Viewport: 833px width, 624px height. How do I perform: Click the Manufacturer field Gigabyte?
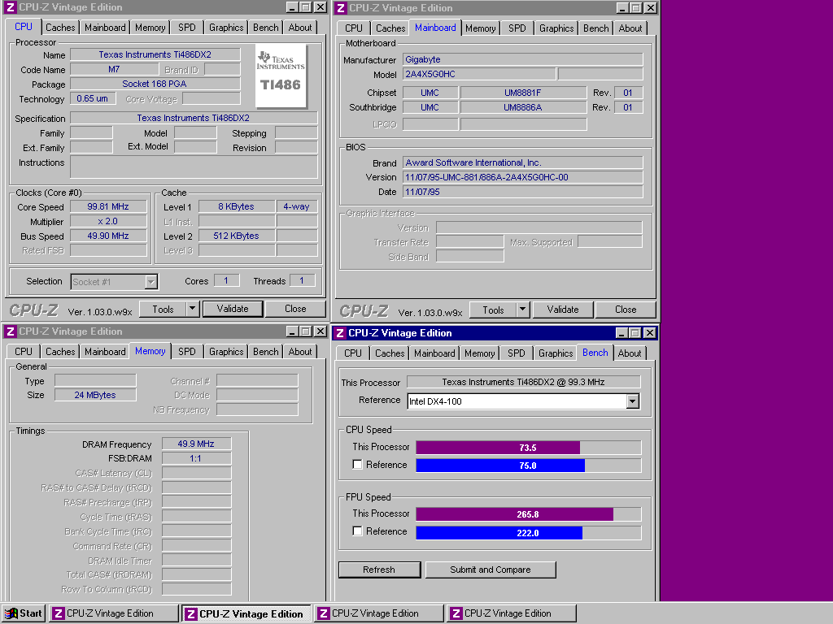tap(523, 59)
